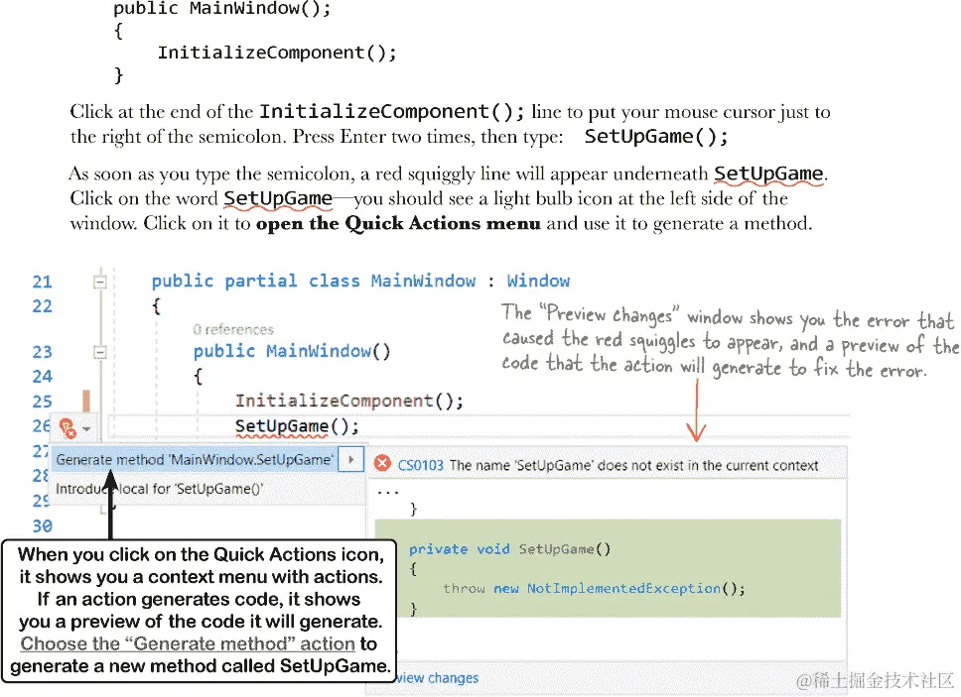Open the dropdown arrow beside the light bulb
Screen dimensions: 961x697
(86, 429)
